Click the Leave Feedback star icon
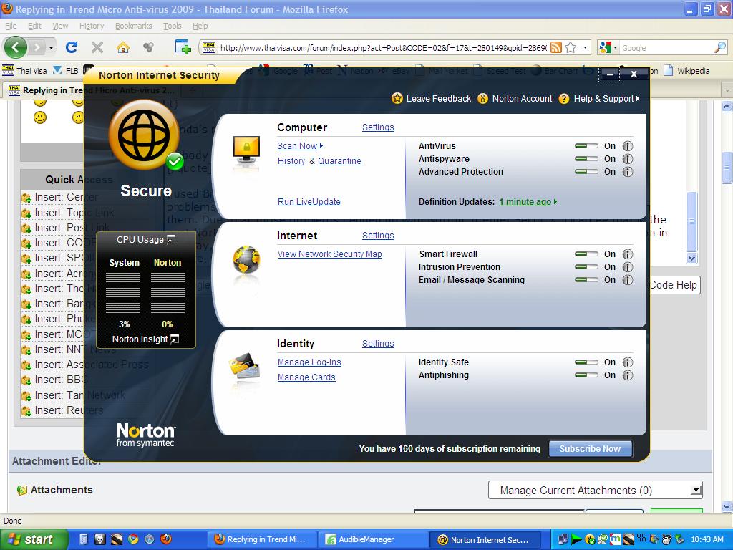Screen dimensions: 733x550 [x=397, y=98]
